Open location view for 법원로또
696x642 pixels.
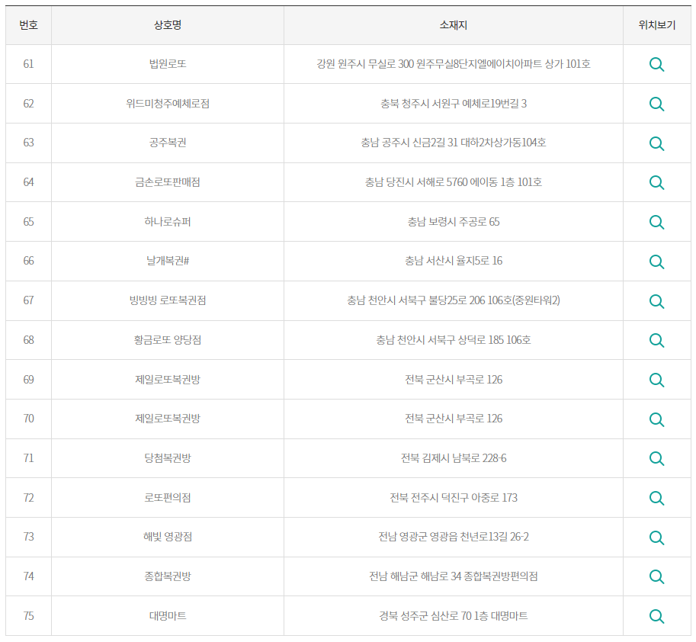tap(656, 64)
